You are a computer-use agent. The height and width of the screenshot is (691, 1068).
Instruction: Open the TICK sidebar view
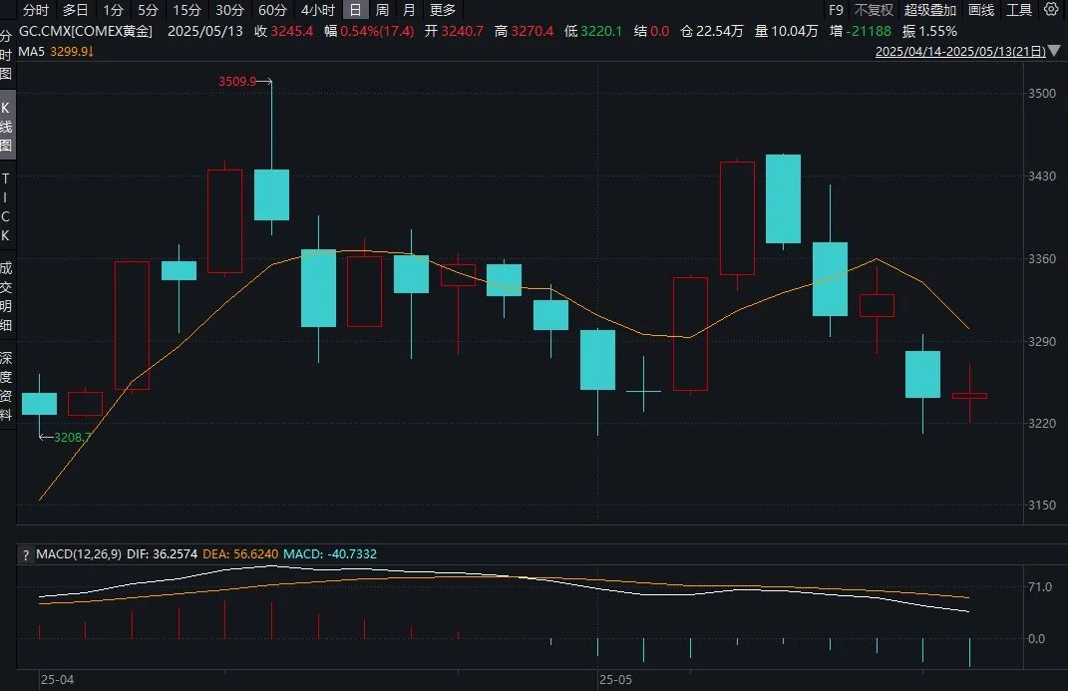[x=6, y=207]
